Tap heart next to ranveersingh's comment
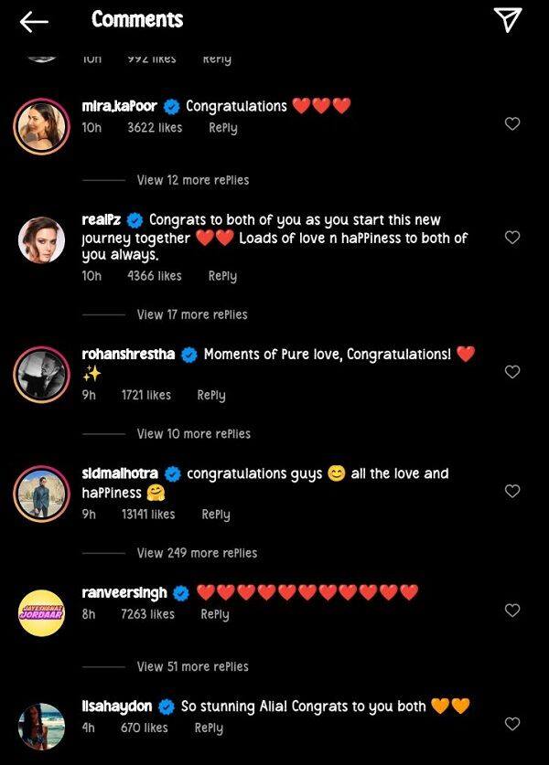Viewport: 549px width, 765px height. coord(512,610)
